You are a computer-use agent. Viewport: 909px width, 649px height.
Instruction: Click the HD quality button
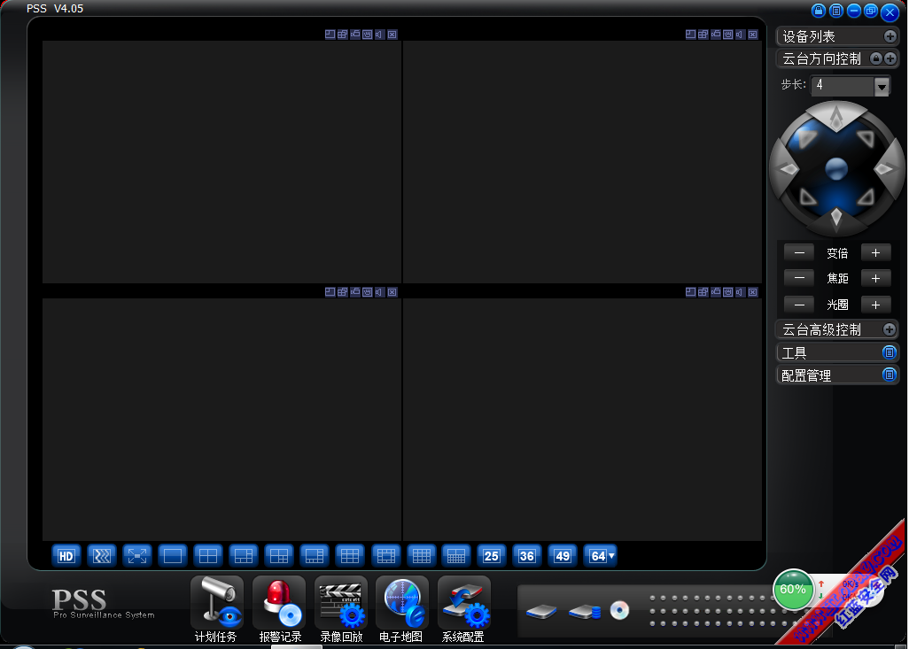pos(66,556)
